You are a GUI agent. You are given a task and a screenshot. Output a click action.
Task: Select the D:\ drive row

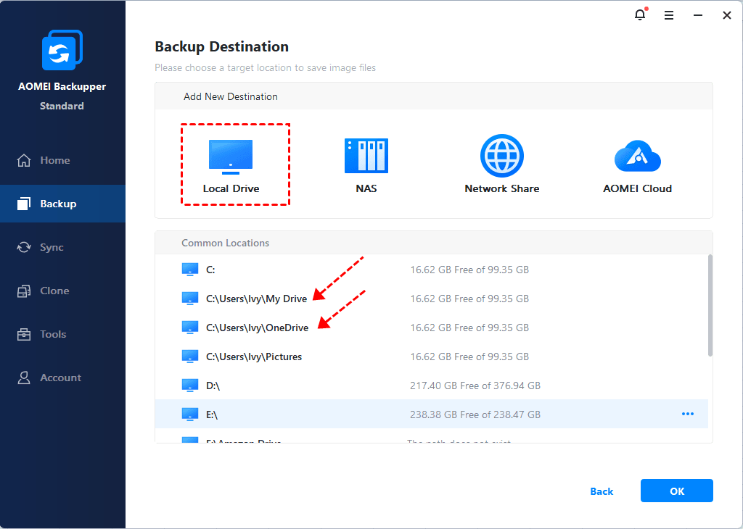(213, 386)
